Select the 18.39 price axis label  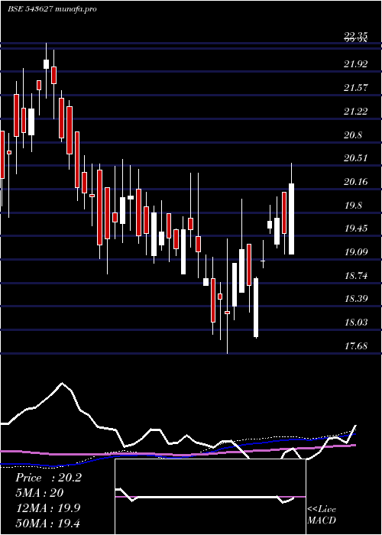356,299
